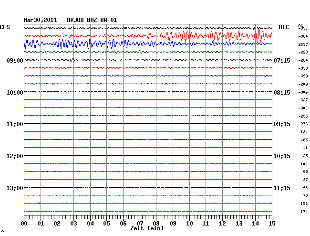This screenshot has height=236, width=310.
Task: Click minute axis label 00
Action: click(24, 224)
